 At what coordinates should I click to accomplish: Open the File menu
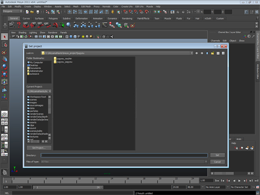pos(3,6)
